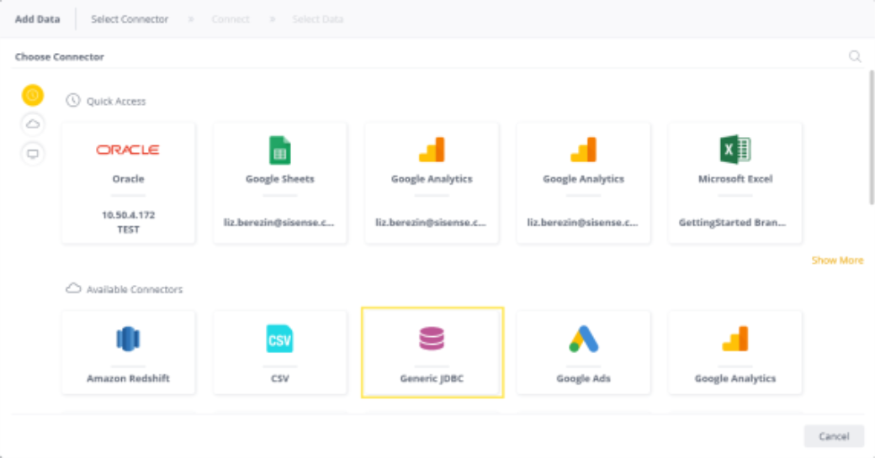875x458 pixels.
Task: Click the Available Connectors heading text
Action: pos(135,289)
